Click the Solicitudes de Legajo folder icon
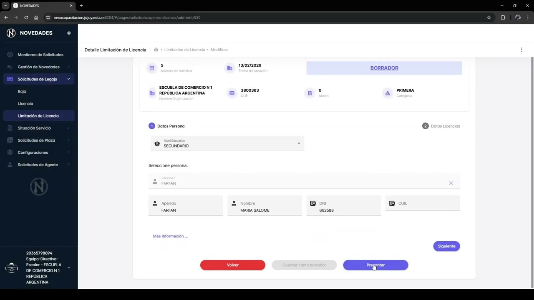 10,79
